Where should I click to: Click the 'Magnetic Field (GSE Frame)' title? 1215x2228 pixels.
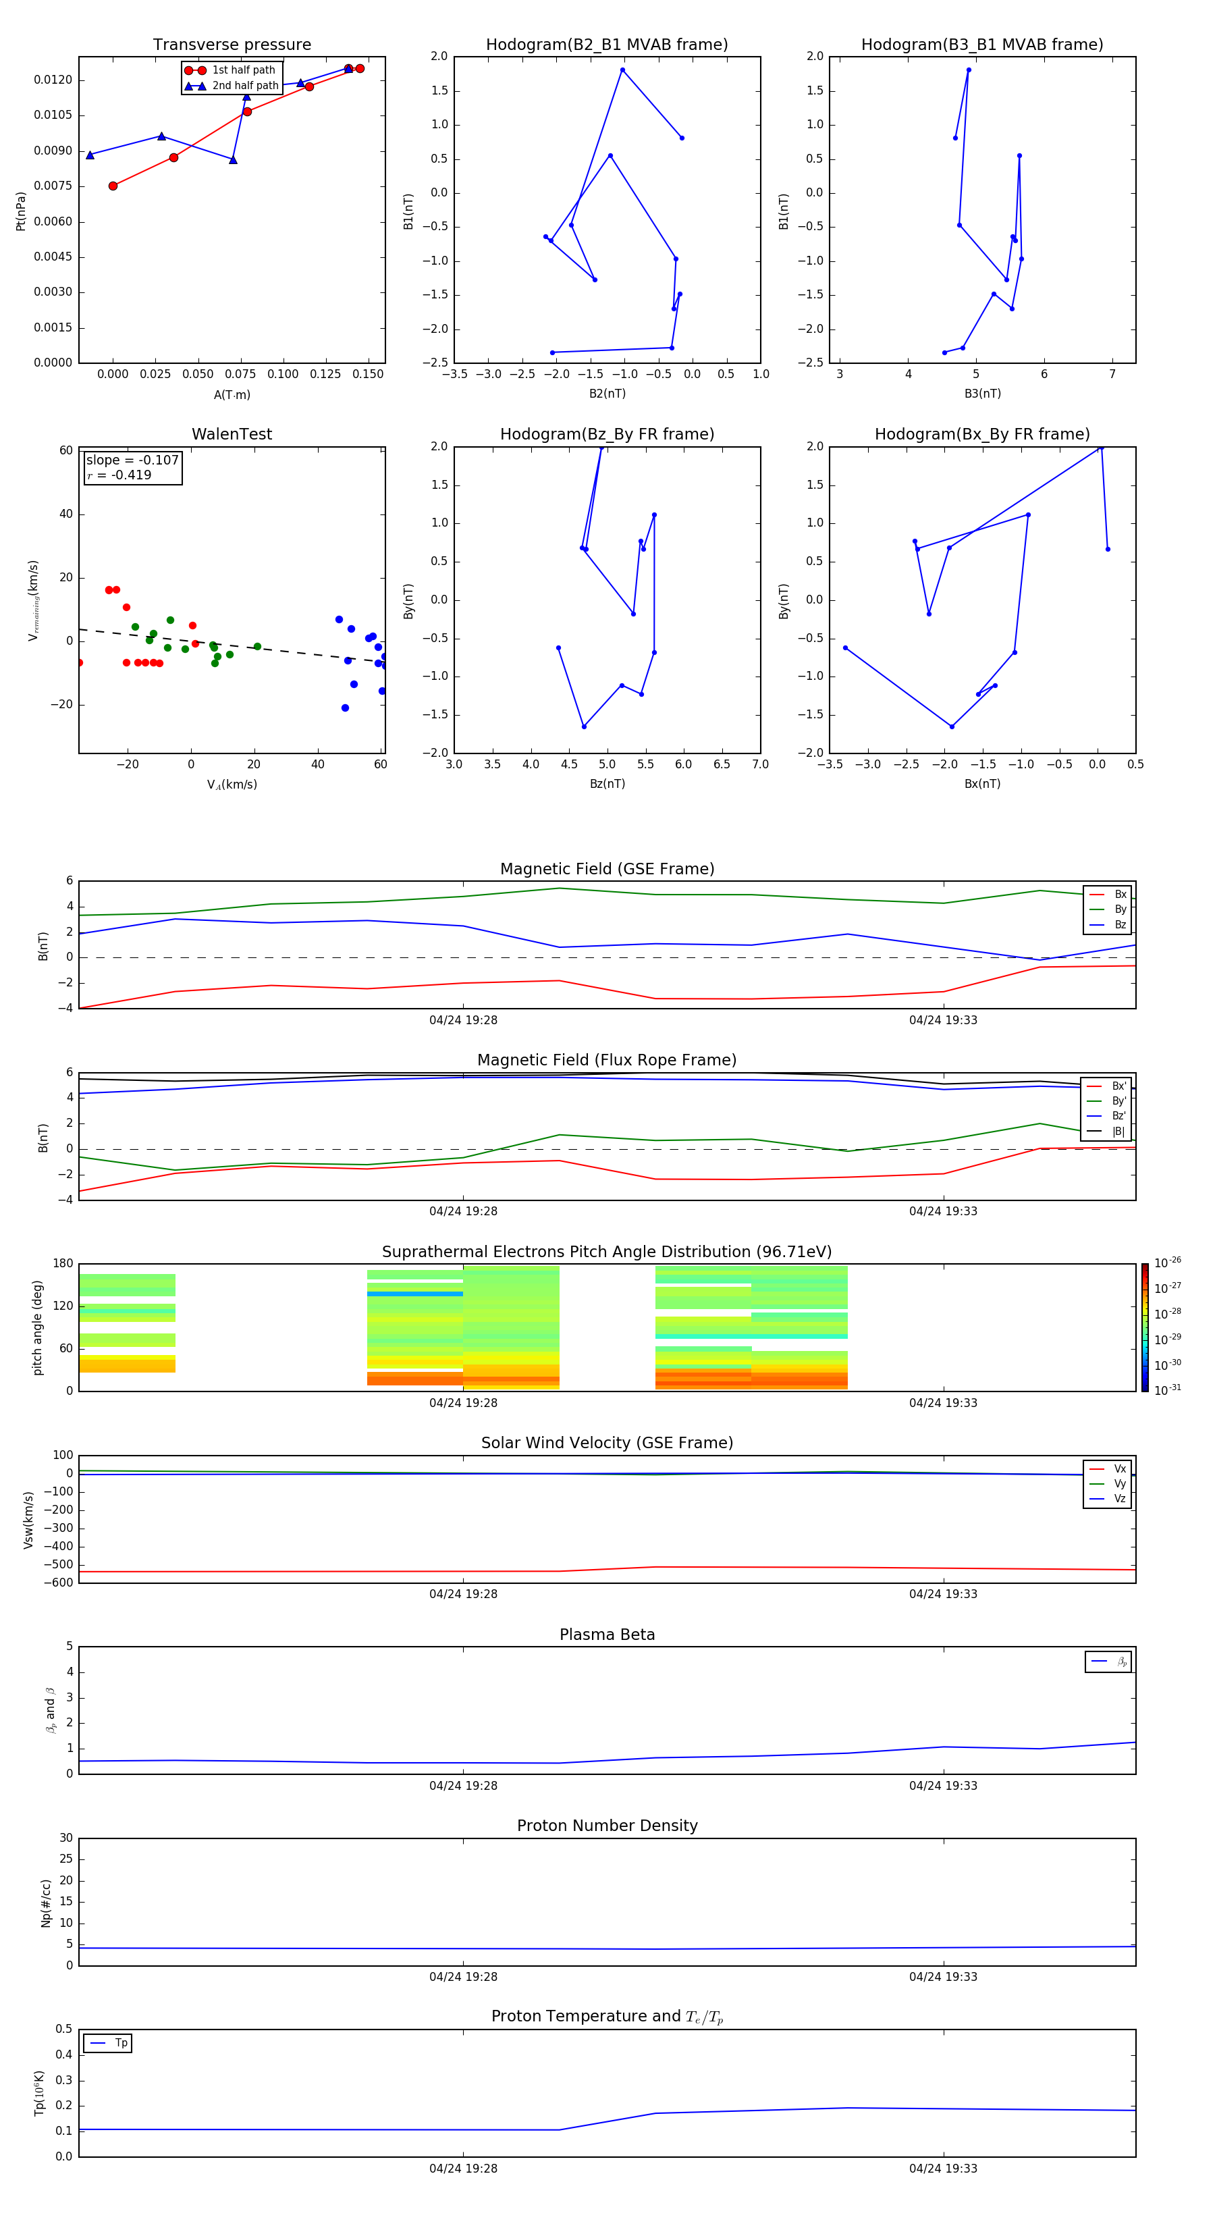(x=607, y=869)
